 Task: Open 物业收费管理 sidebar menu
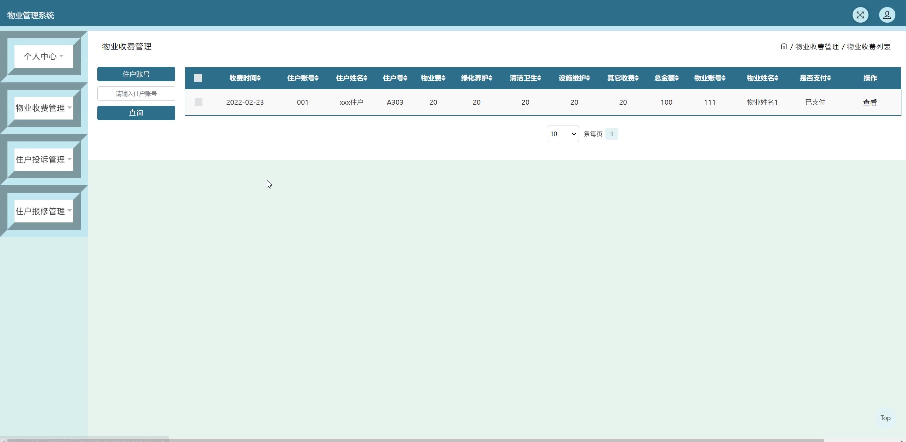click(x=44, y=108)
